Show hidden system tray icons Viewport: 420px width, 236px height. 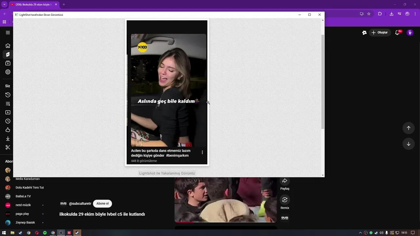pyautogui.click(x=360, y=233)
